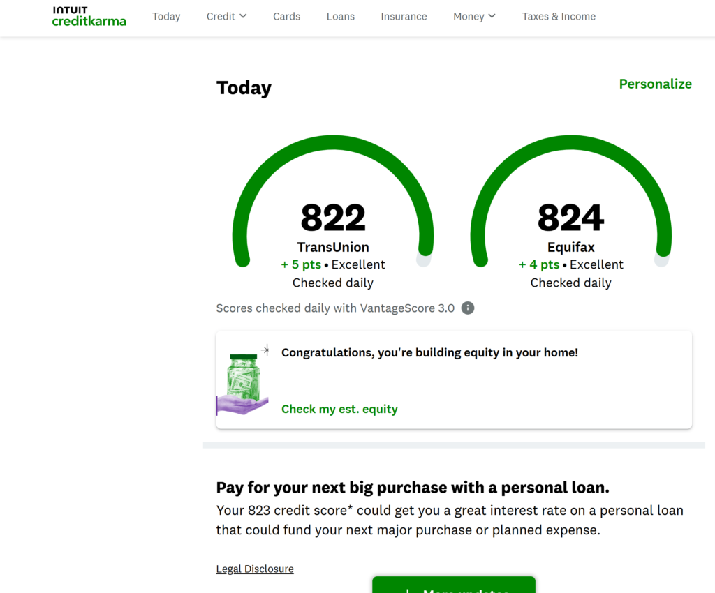Click the home equity congratulations heading
This screenshot has height=593, width=715.
429,352
